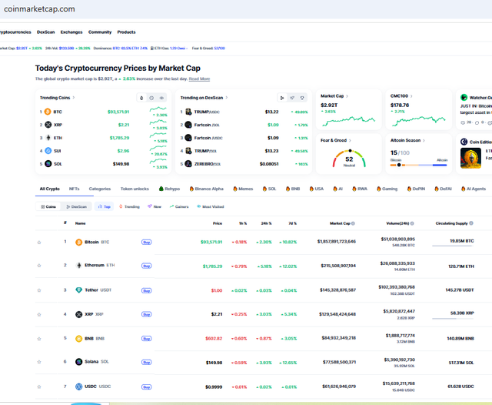Click Buy button for Ethereum
Image resolution: width=492 pixels, height=405 pixels.
147,266
